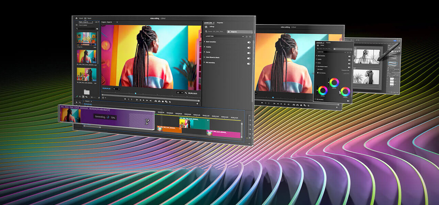This screenshot has height=205, width=439.
Task: Click the Mark Out button
Action: (132, 99)
